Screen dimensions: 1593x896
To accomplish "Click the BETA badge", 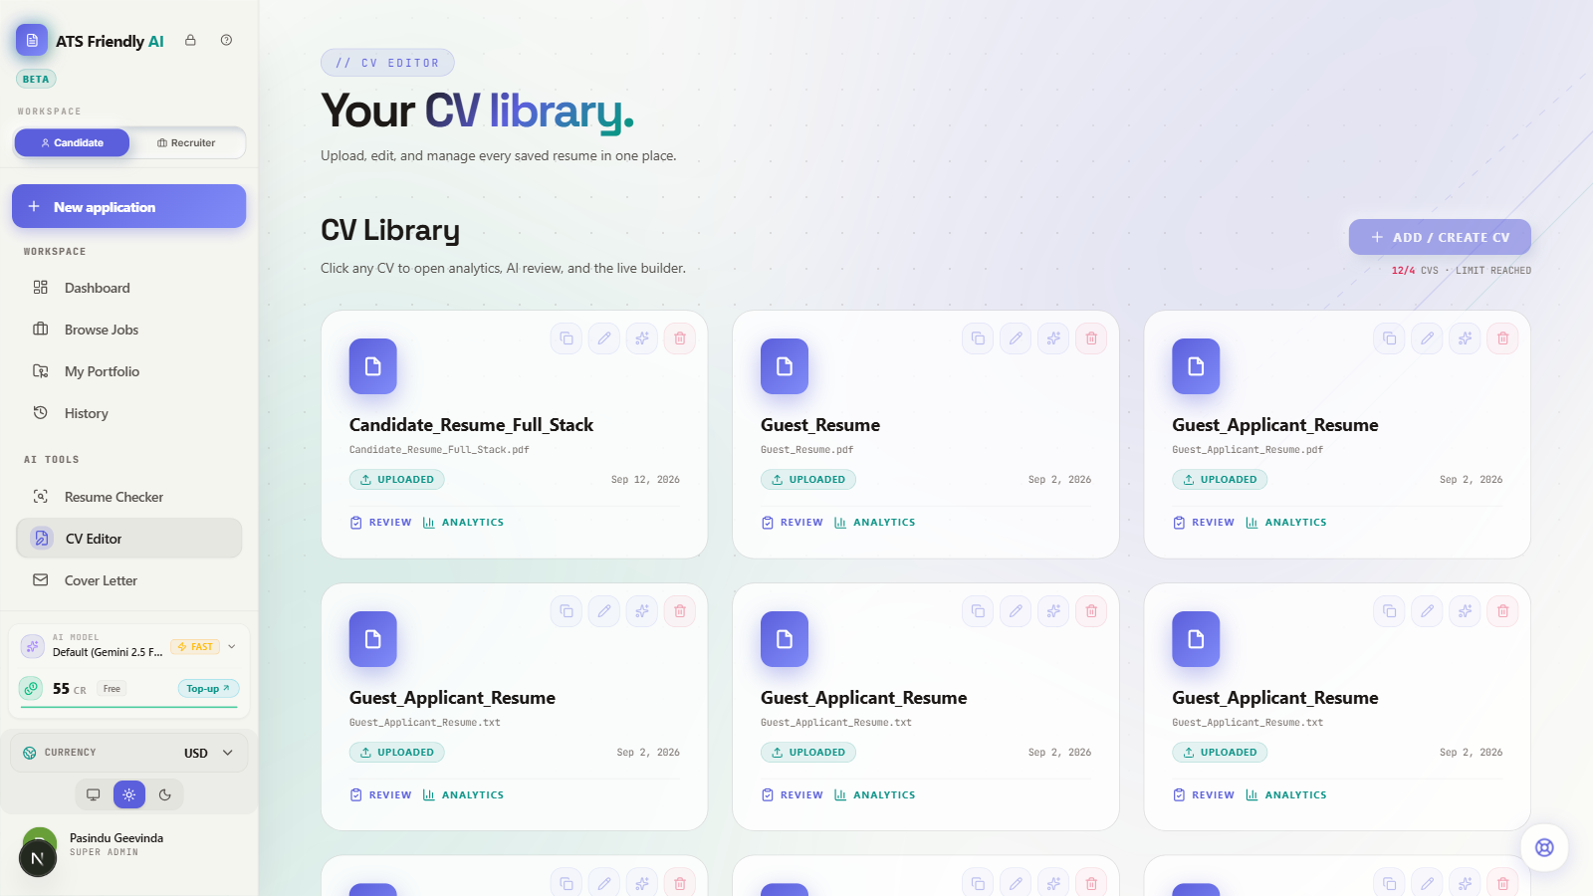I will 36,79.
